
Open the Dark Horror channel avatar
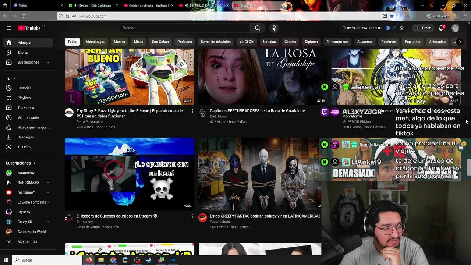point(203,113)
